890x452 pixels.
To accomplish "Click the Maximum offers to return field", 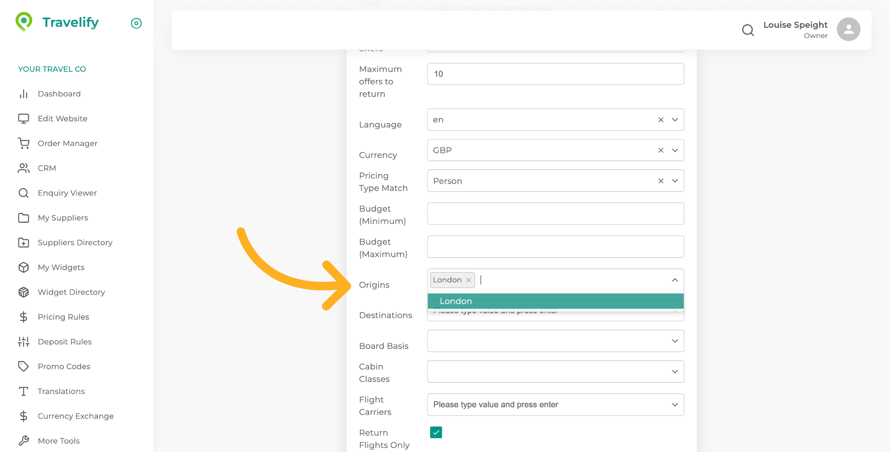I will click(555, 74).
